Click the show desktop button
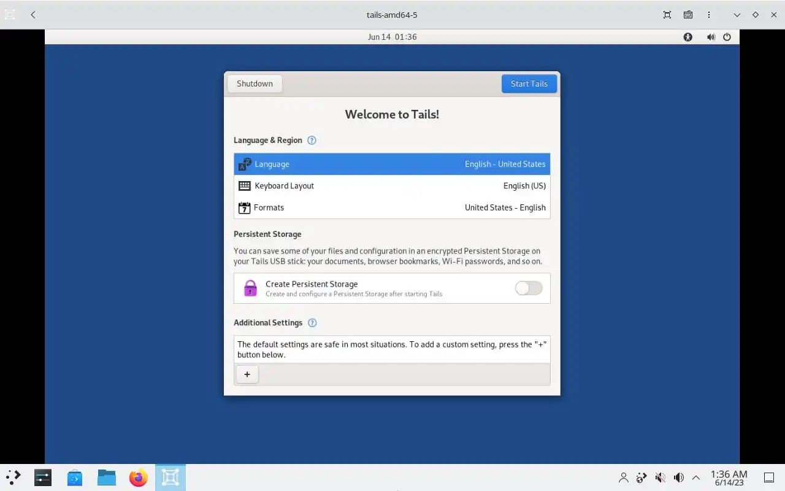The image size is (785, 491). click(x=768, y=477)
